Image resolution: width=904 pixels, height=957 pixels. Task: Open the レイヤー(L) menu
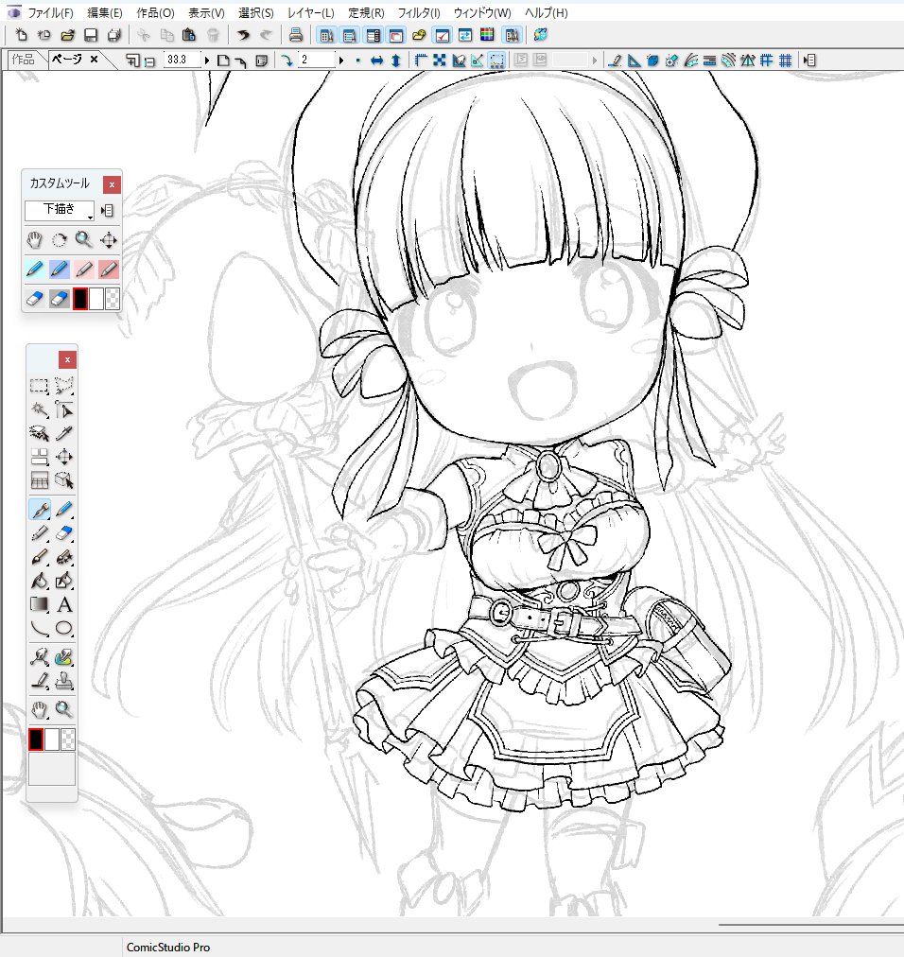coord(311,13)
